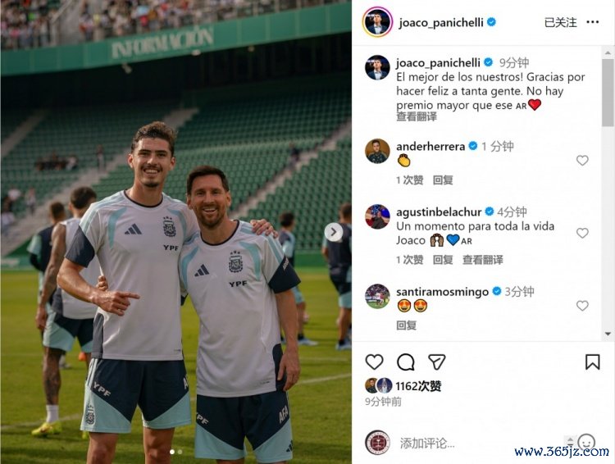Reply to anderherrera's comment
Viewport: 615px width, 464px height.
pyautogui.click(x=443, y=180)
